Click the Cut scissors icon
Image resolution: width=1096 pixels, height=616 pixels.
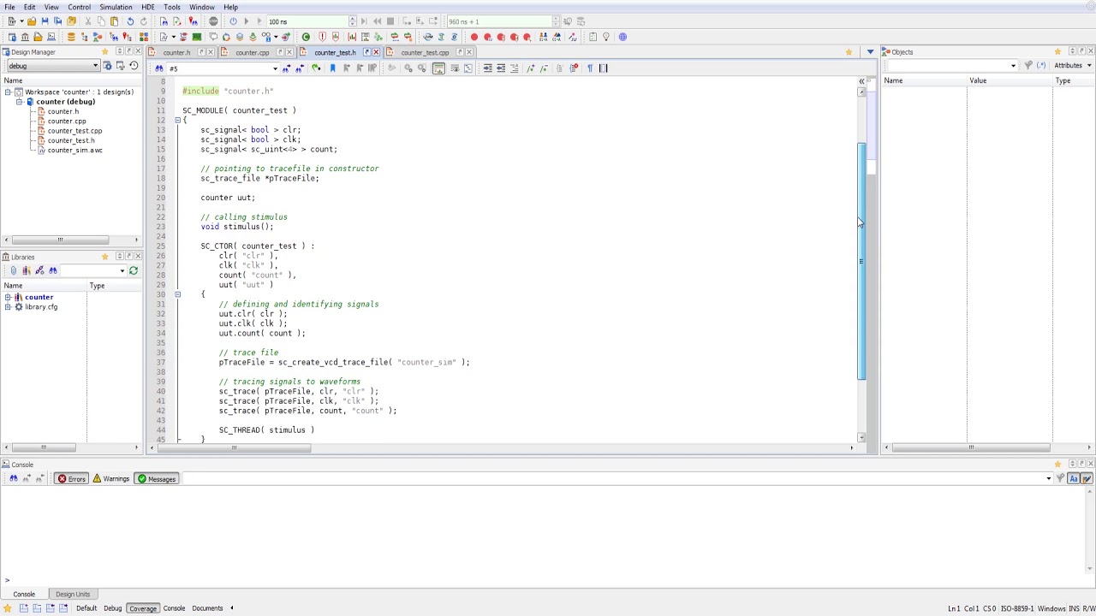[x=87, y=21]
